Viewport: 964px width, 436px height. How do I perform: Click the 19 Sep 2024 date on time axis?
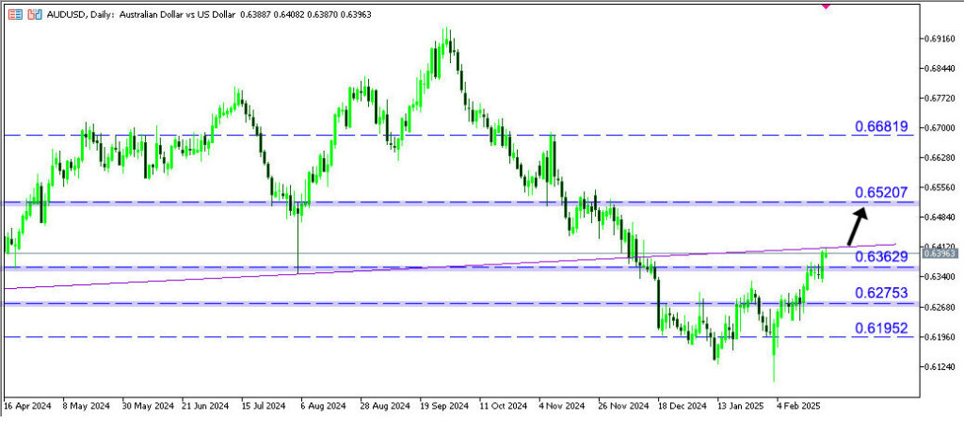click(x=446, y=406)
